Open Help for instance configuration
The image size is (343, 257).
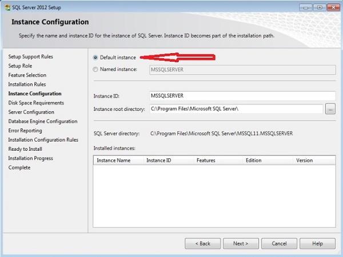pyautogui.click(x=317, y=243)
